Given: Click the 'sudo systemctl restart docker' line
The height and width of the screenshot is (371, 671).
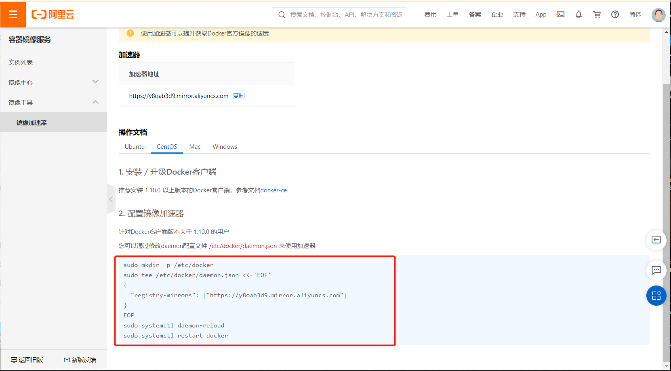Looking at the screenshot, I should point(176,336).
